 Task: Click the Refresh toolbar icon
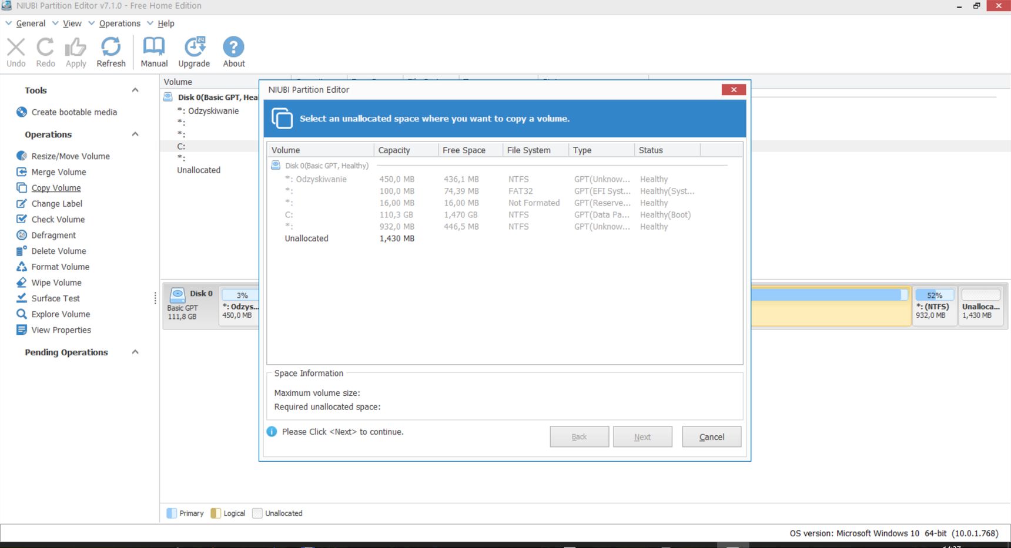click(x=111, y=47)
